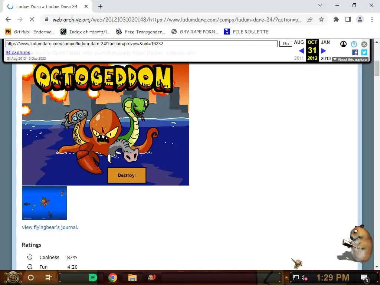Click the share page icon in address bar

point(309,20)
